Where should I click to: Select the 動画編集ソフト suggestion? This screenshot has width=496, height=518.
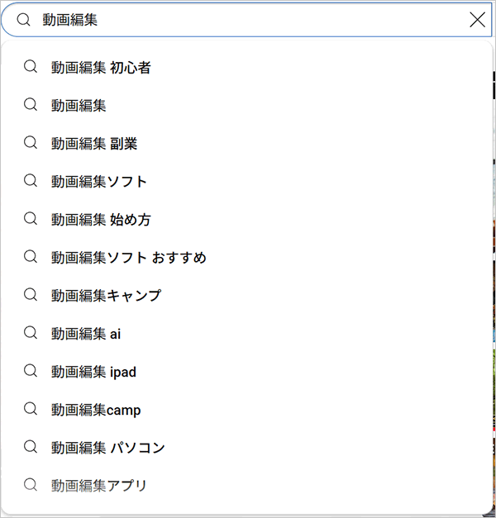[x=99, y=182]
